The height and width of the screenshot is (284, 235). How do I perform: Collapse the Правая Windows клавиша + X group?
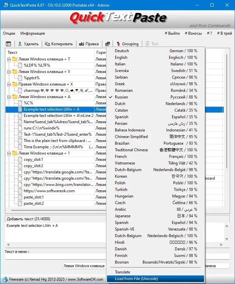point(9,85)
